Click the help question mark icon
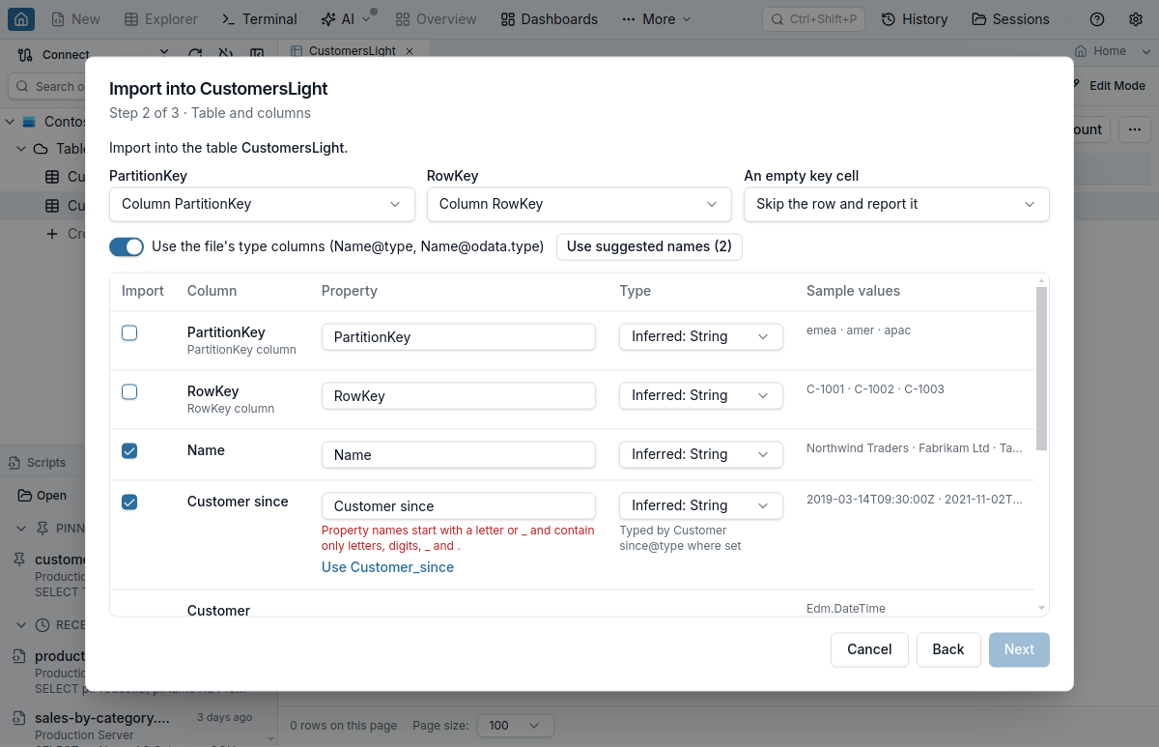 click(x=1097, y=19)
